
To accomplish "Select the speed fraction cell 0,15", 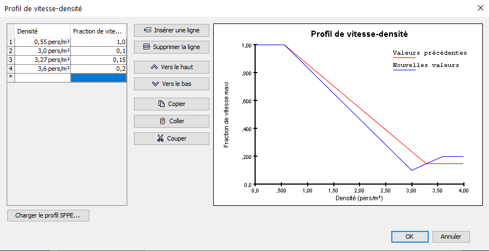I will pyautogui.click(x=99, y=60).
